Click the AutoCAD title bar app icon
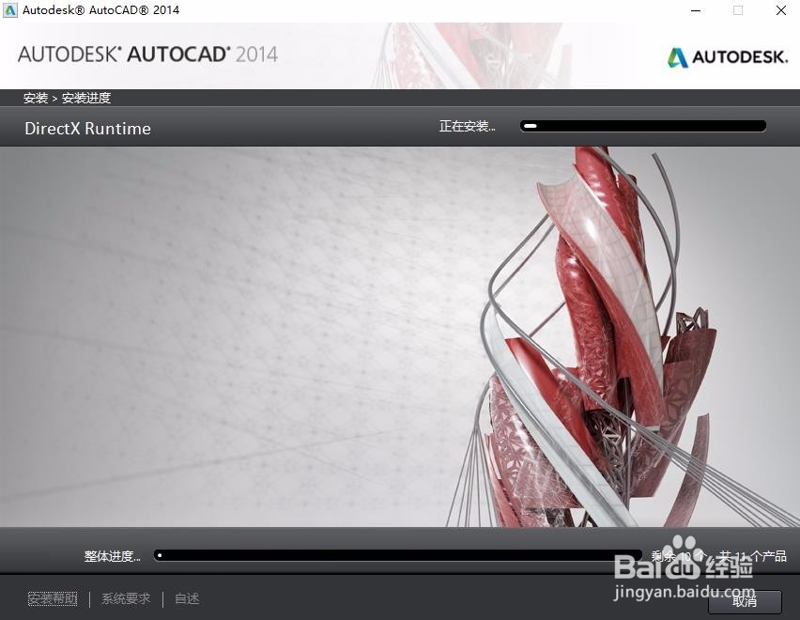This screenshot has height=620, width=800. coord(9,10)
